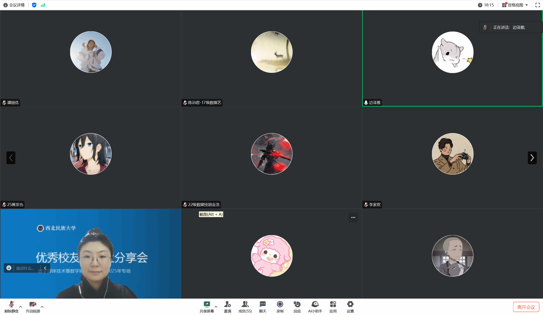Viewport: 543px width, 315px height.
Task: Click the 说点什么 message input field
Action: point(25,268)
